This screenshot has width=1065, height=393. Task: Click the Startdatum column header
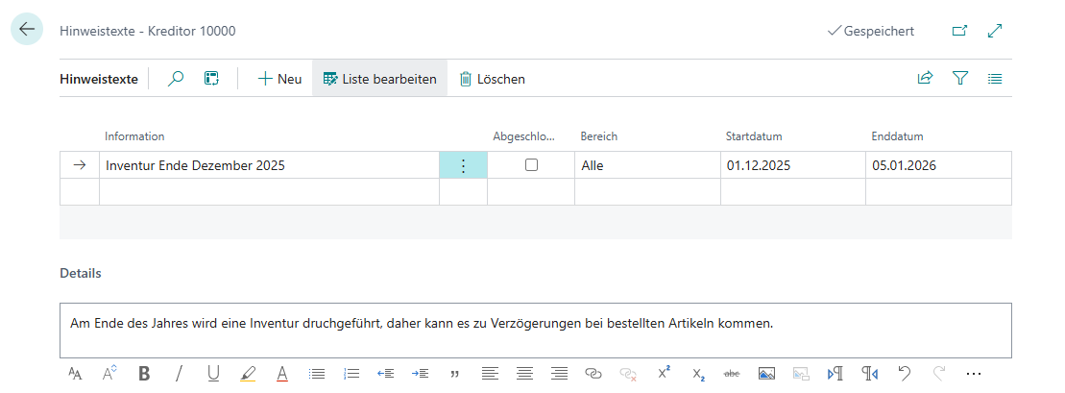(754, 136)
